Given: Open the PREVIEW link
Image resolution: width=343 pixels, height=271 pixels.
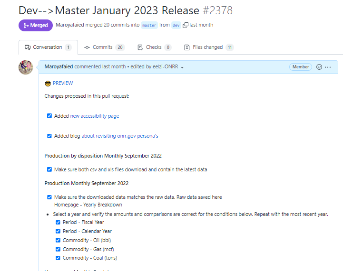Looking at the screenshot, I should point(63,83).
